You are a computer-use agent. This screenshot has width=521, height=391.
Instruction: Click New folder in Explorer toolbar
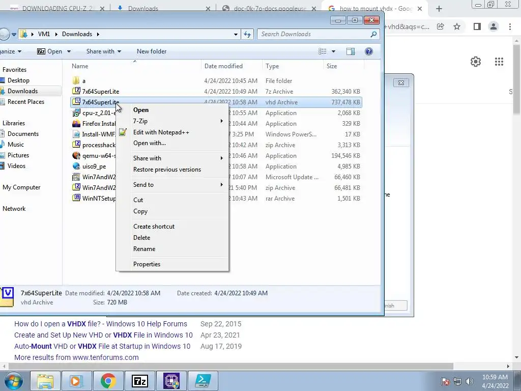152,51
